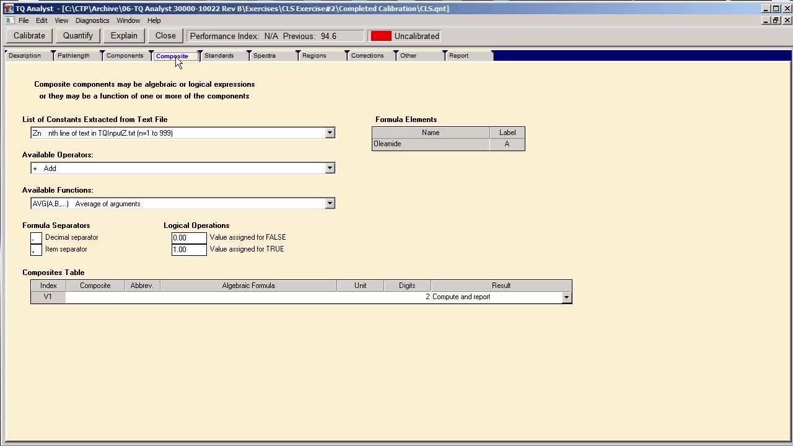Switch to the Regions tab

tap(314, 56)
